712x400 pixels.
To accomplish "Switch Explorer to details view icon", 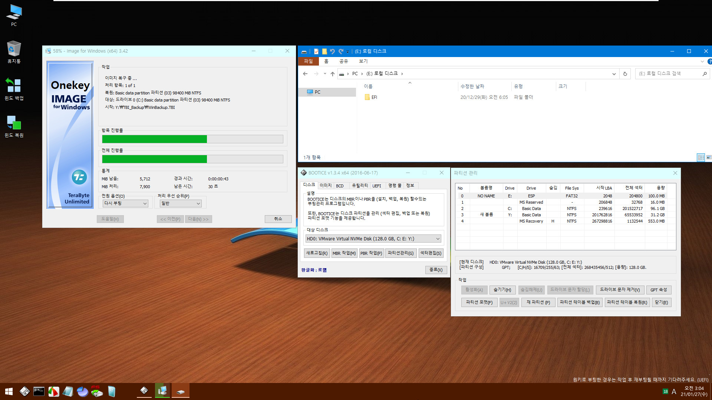I will 701,157.
